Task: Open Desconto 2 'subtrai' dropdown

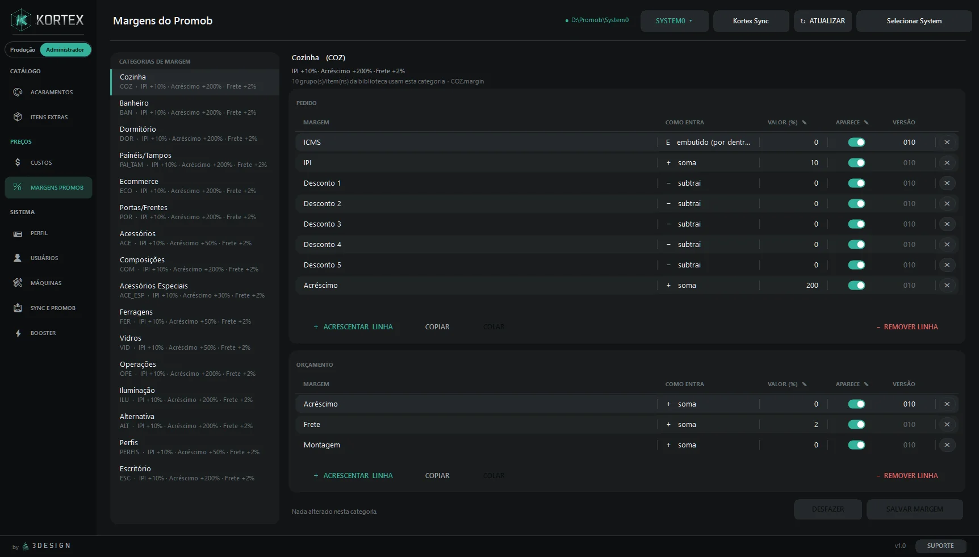Action: pyautogui.click(x=708, y=204)
